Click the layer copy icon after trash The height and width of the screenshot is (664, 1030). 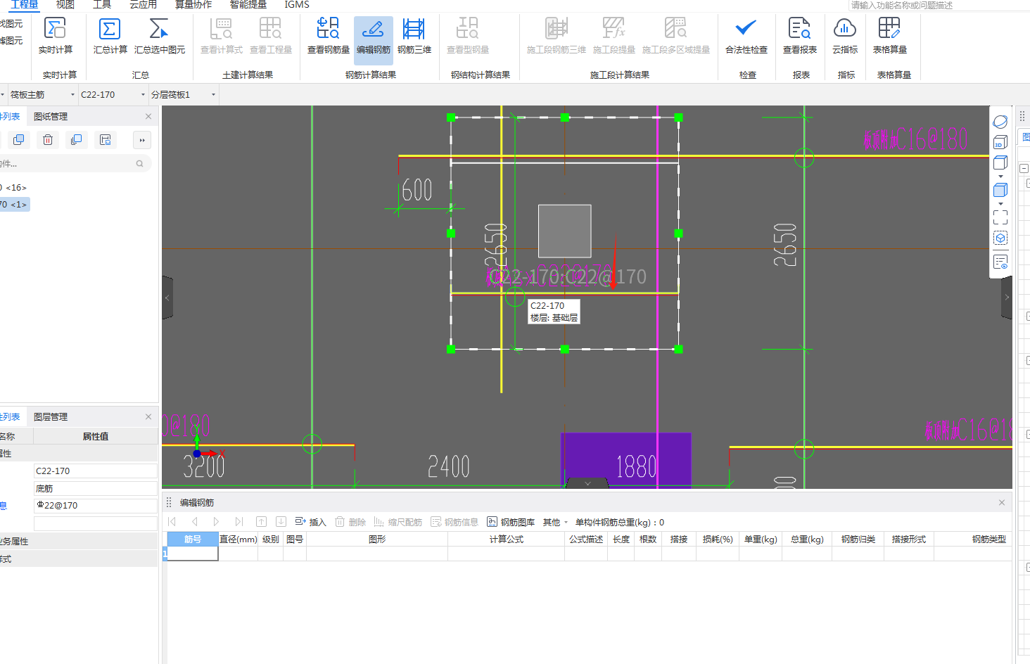[77, 140]
